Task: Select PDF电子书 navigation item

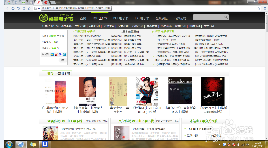Action: (121, 18)
